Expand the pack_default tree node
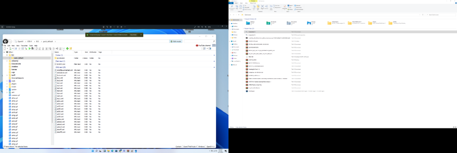Viewport: 457px width, 153px height. coord(9,58)
